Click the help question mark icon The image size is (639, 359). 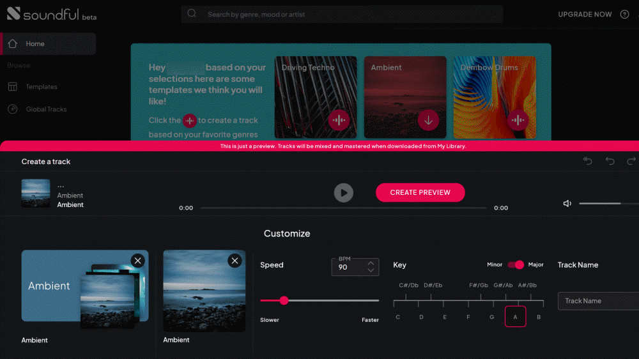pyautogui.click(x=624, y=15)
